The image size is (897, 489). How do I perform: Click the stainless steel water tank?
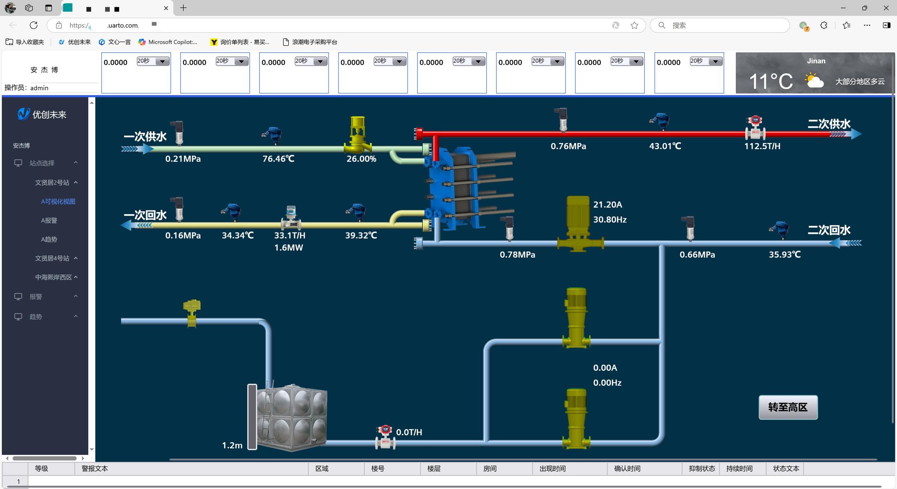292,417
